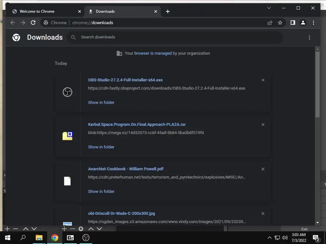Click the scrollbar up arrow
Image resolution: width=326 pixels, height=244 pixels.
click(x=317, y=49)
